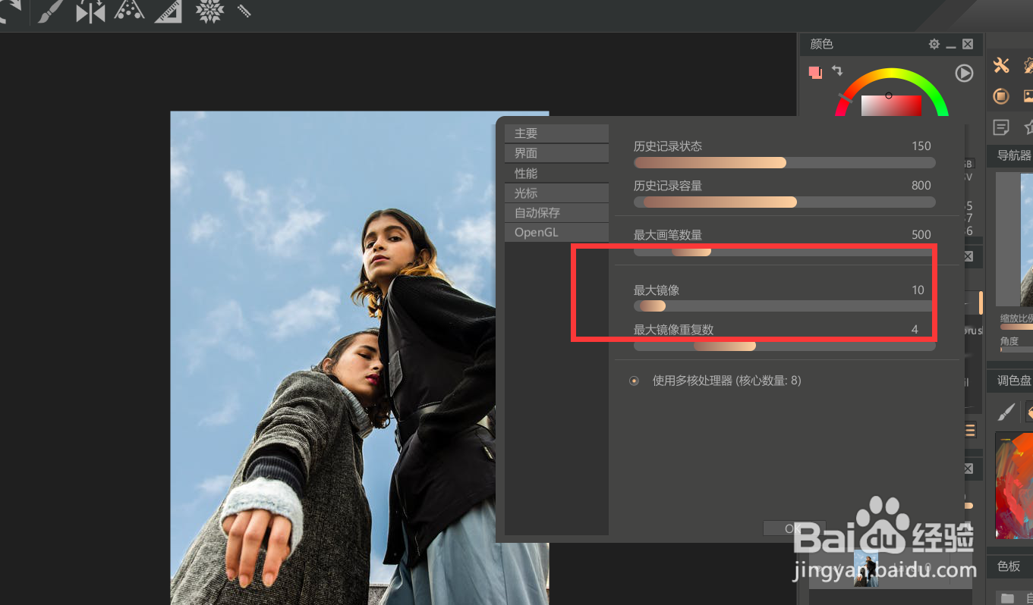The width and height of the screenshot is (1033, 605).
Task: Open the 颜色 panel settings gear
Action: 934,44
